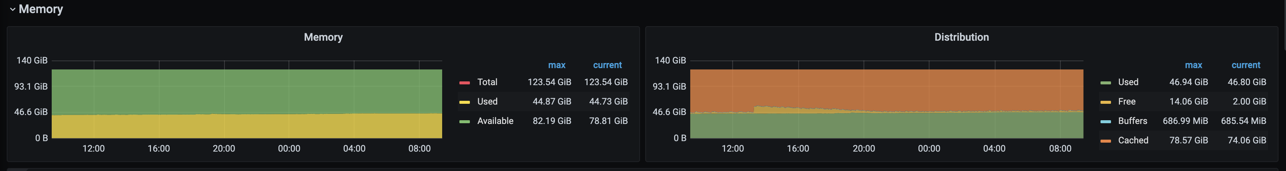This screenshot has width=1286, height=171.
Task: Click the Memory row title text
Action: pos(41,9)
